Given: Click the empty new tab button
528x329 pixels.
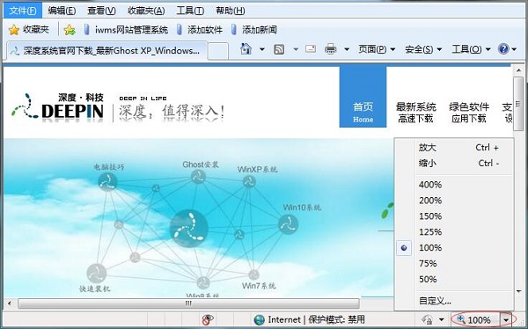Looking at the screenshot, I should 218,51.
